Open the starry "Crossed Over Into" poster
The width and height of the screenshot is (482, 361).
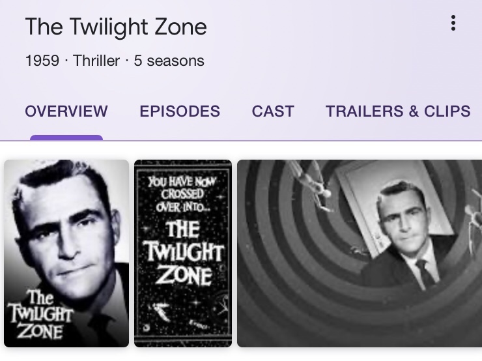183,253
